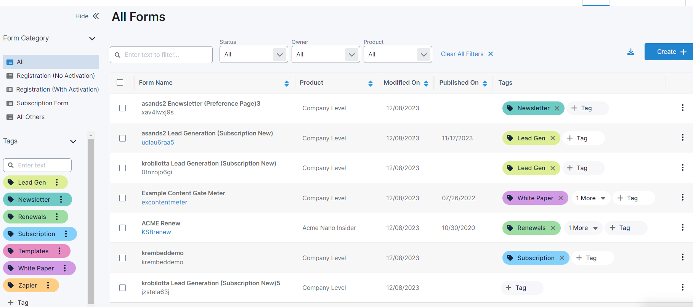Collapse sidebar using Hide chevron icon

(96, 16)
